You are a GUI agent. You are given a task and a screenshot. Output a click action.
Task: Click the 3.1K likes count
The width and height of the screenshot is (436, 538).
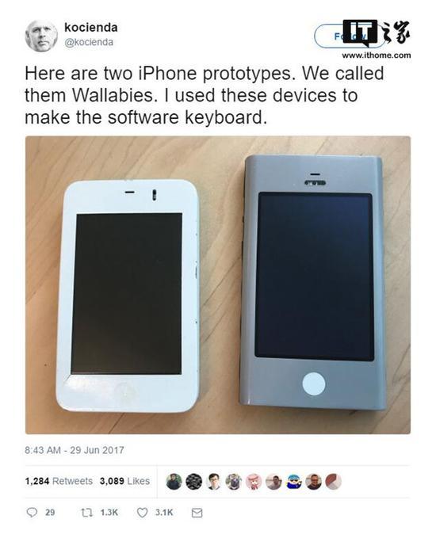click(164, 513)
